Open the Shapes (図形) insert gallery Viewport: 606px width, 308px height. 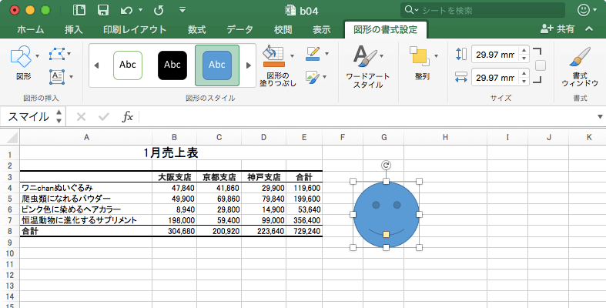pos(24,62)
